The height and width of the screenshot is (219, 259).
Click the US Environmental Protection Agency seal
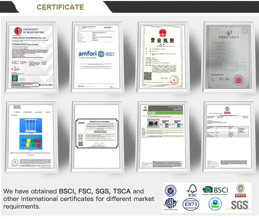[x=215, y=204]
